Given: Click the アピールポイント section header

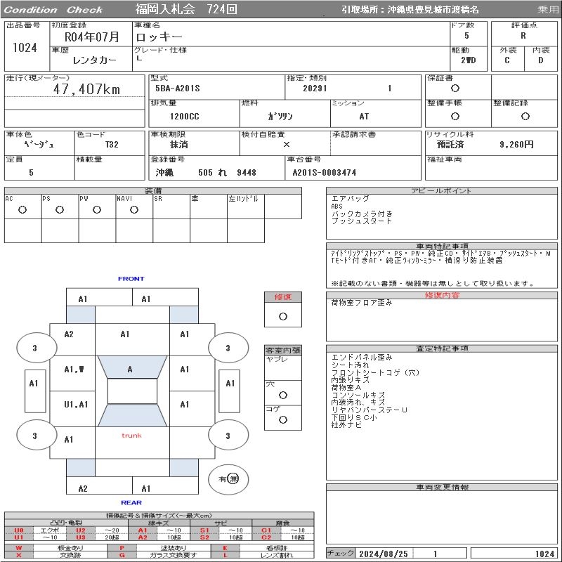Looking at the screenshot, I should pyautogui.click(x=442, y=191).
